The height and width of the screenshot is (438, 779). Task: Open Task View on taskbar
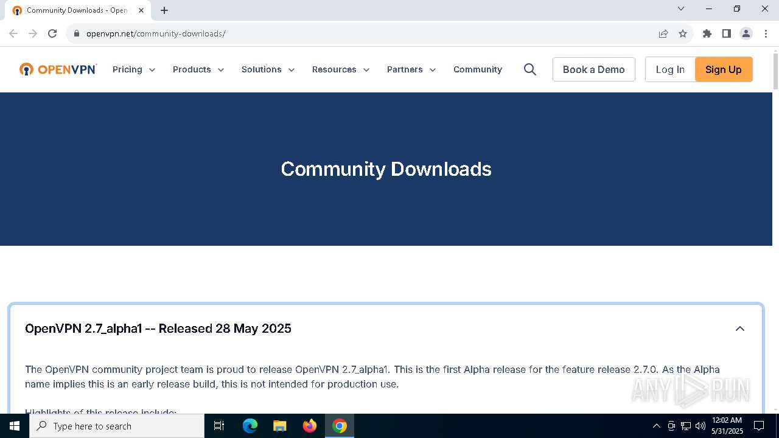(x=219, y=426)
